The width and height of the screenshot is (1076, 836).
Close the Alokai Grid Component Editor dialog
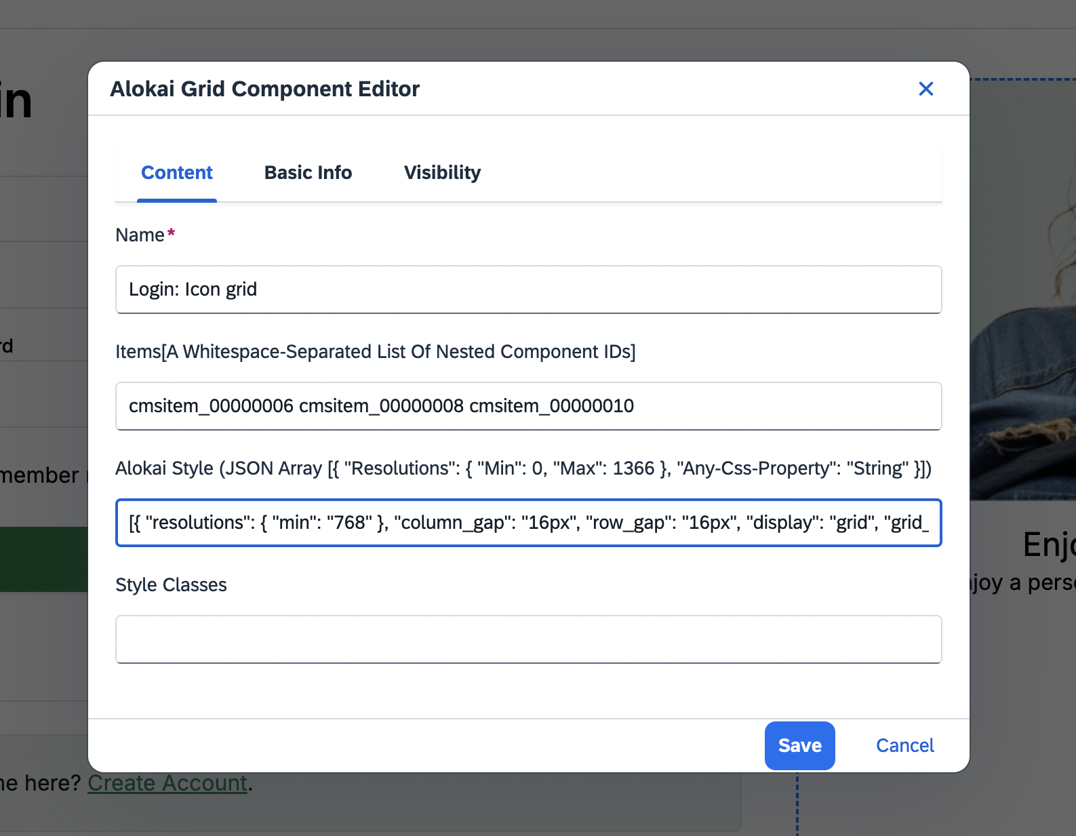[x=925, y=89]
